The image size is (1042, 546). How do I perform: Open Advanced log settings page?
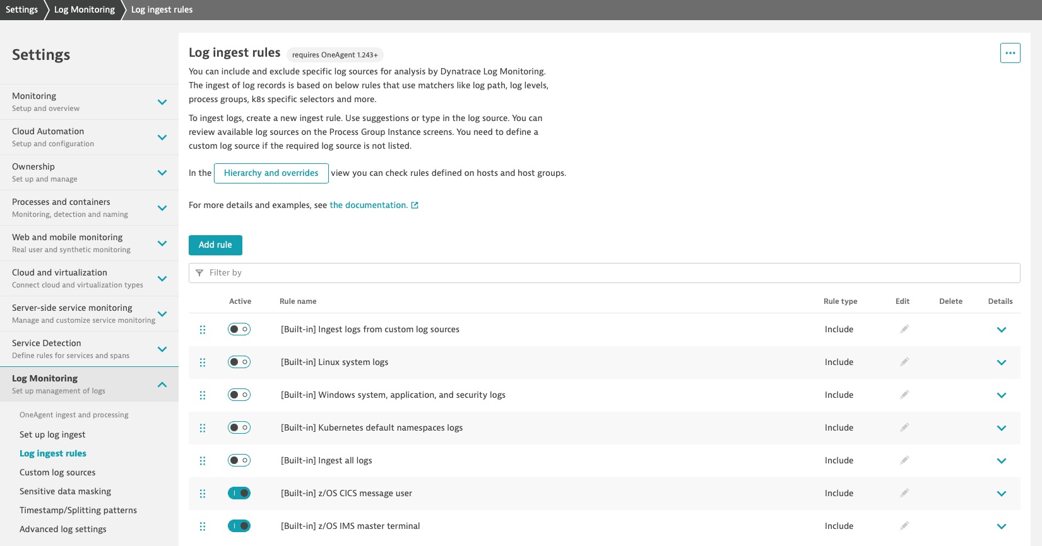click(63, 529)
